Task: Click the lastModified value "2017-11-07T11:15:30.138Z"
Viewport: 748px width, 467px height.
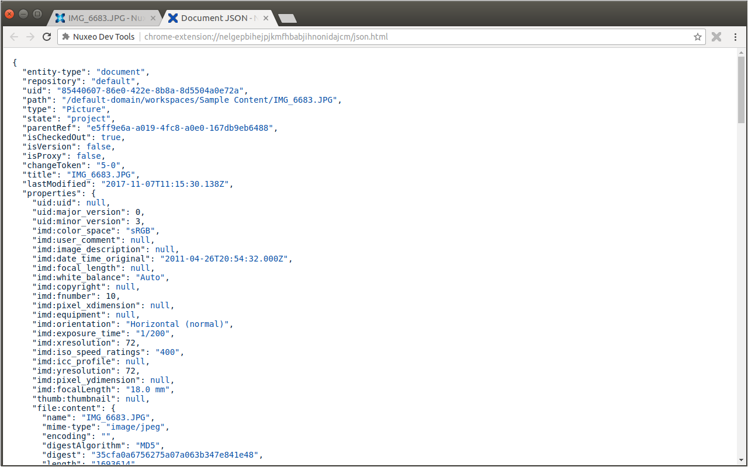Action: pos(165,184)
